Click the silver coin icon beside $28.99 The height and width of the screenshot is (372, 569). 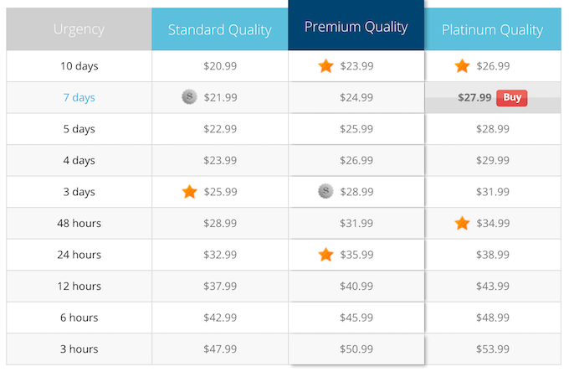click(326, 192)
